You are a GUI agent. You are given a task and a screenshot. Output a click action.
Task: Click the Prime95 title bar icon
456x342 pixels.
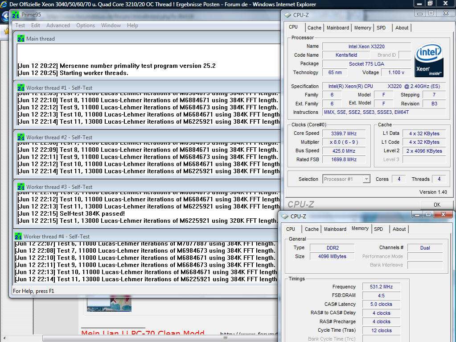(x=16, y=15)
